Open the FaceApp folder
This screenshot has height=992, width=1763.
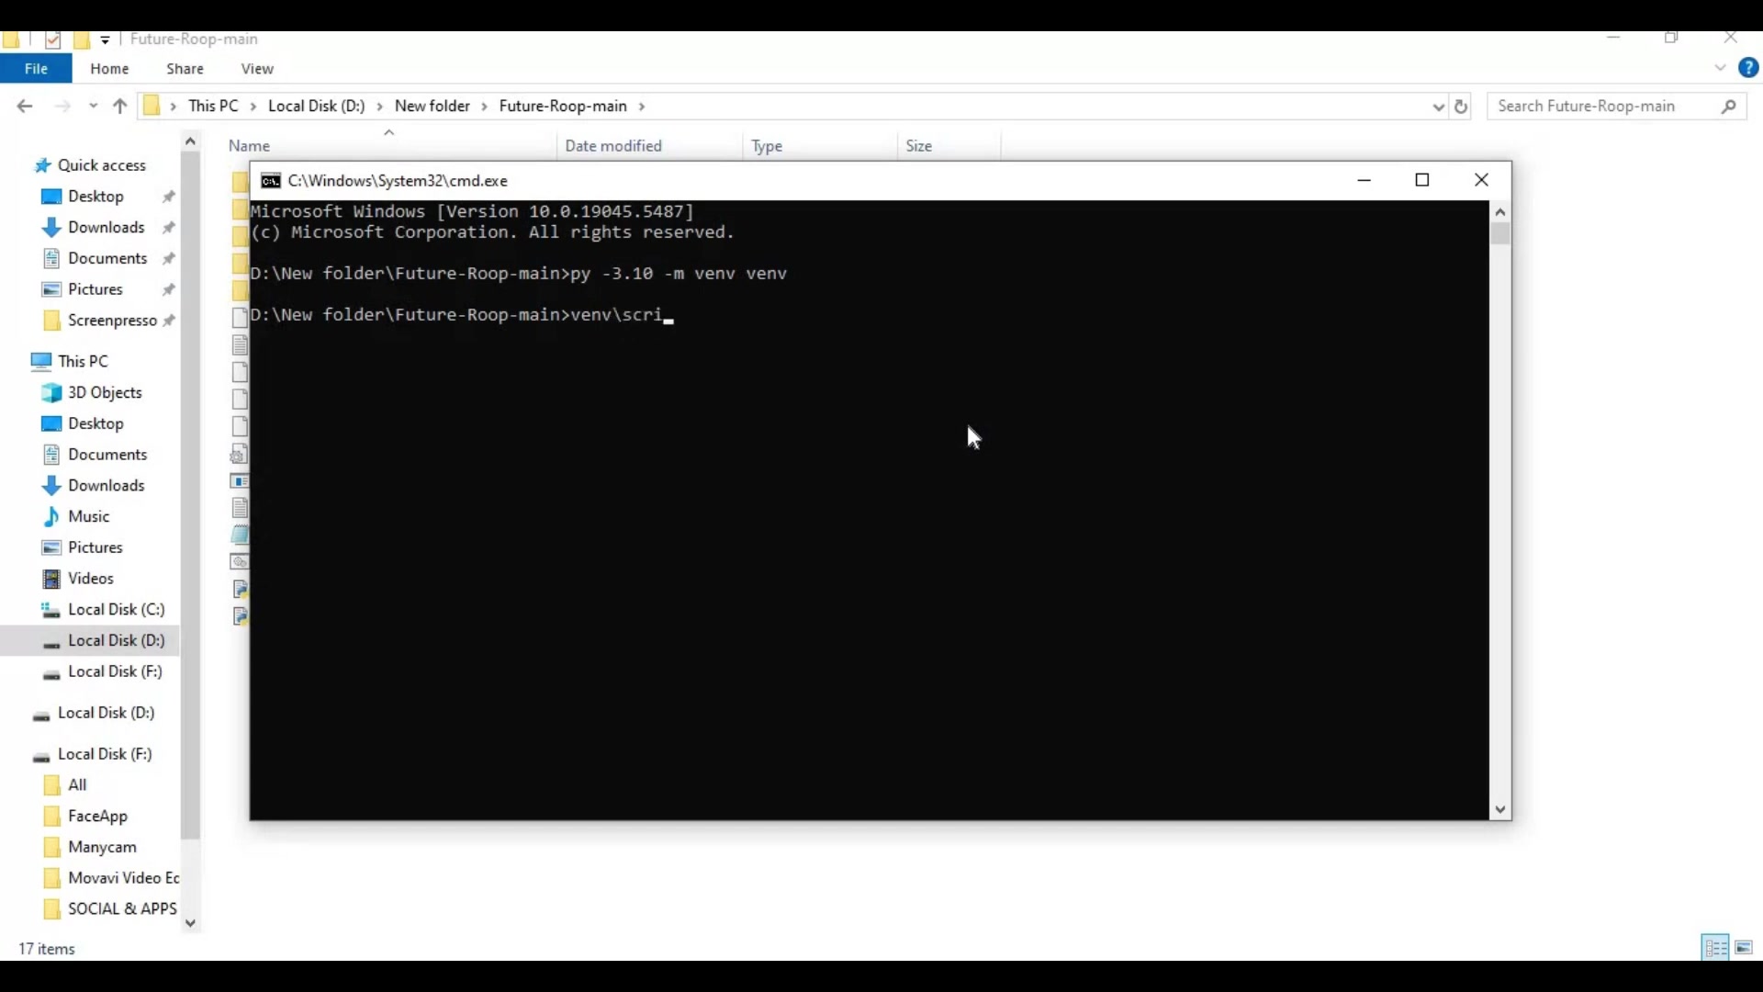click(x=98, y=817)
